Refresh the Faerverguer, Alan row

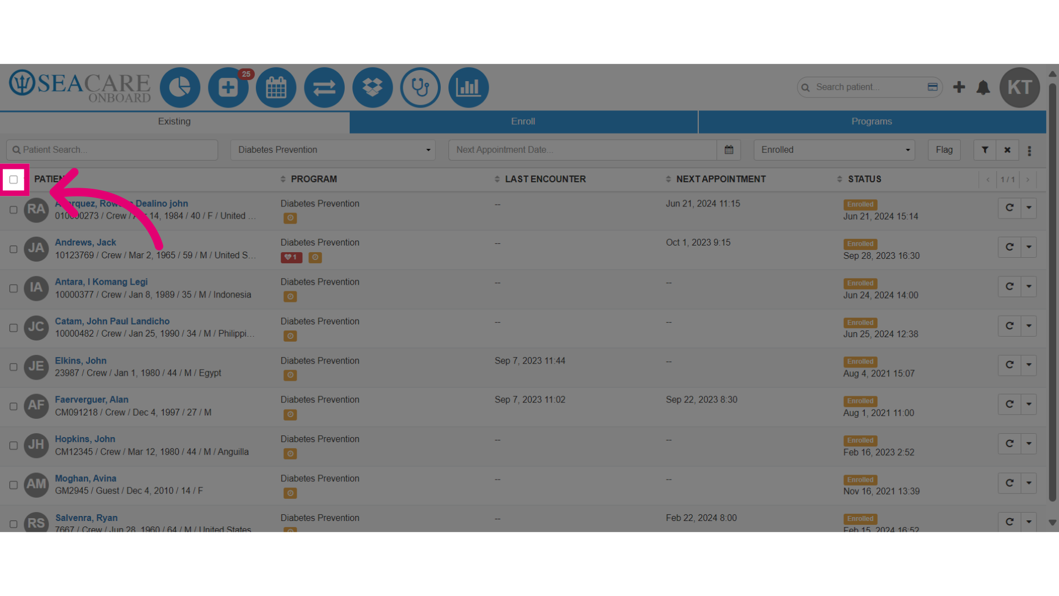coord(1009,404)
